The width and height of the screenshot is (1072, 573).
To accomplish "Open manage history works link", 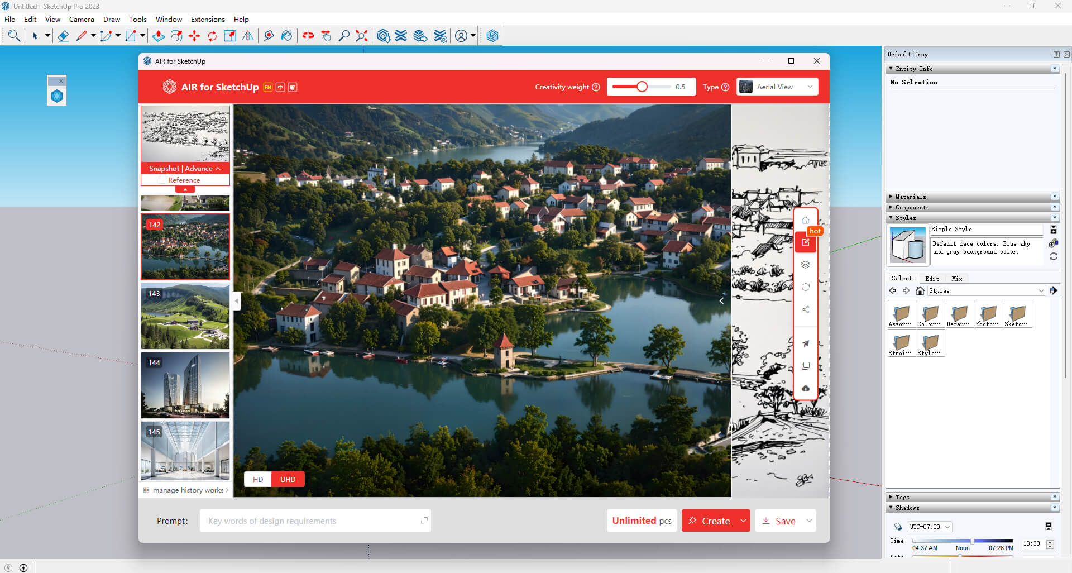I will tap(188, 490).
